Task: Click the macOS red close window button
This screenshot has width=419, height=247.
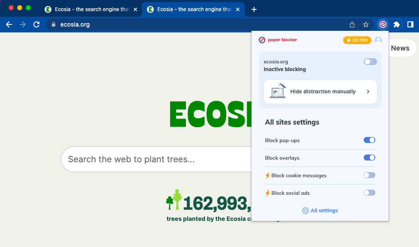Action: 11,8
